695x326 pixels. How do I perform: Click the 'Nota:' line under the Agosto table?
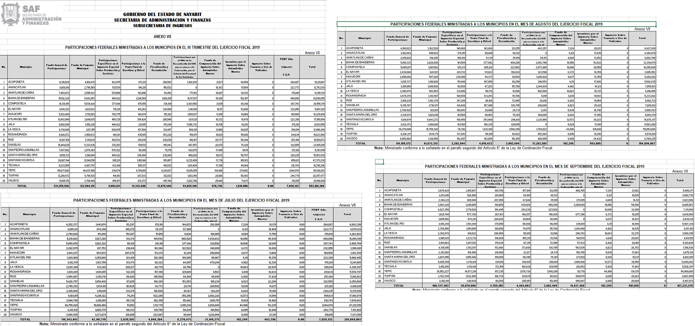click(463, 148)
